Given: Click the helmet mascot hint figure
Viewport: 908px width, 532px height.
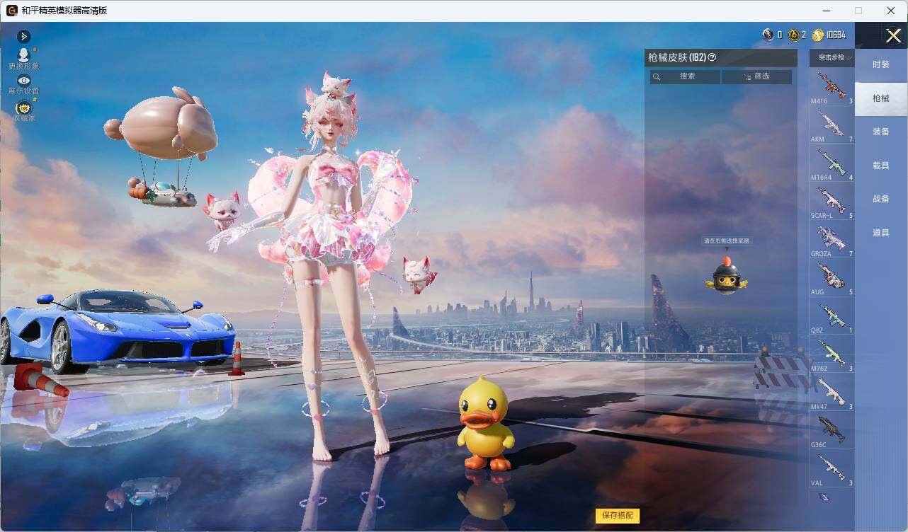Looking at the screenshot, I should [726, 275].
